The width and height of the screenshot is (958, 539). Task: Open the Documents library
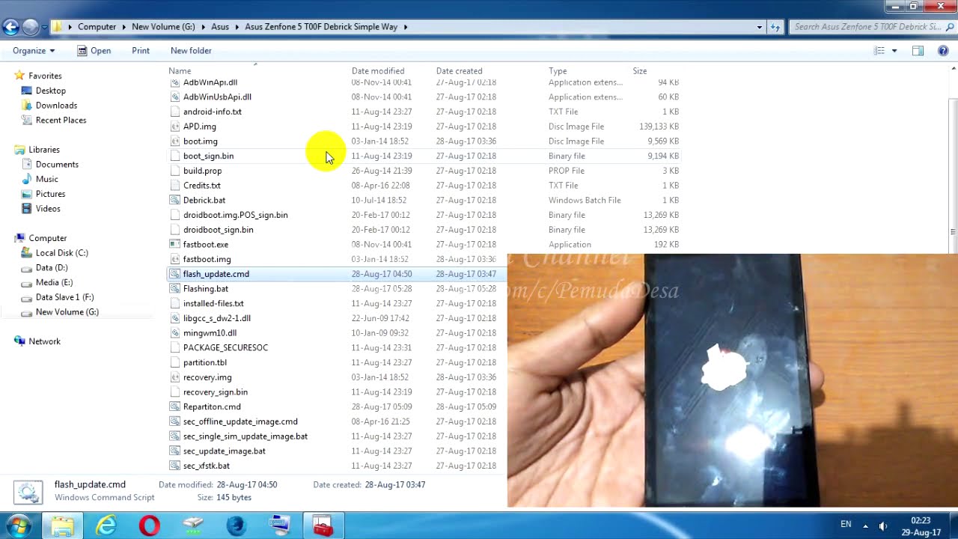pos(57,165)
